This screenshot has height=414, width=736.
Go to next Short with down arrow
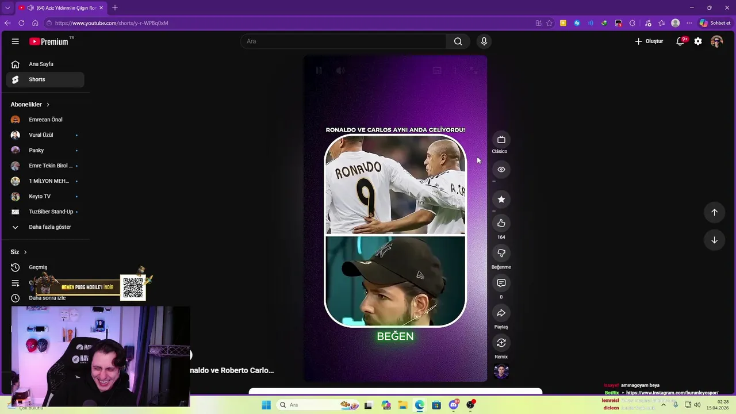[714, 240]
